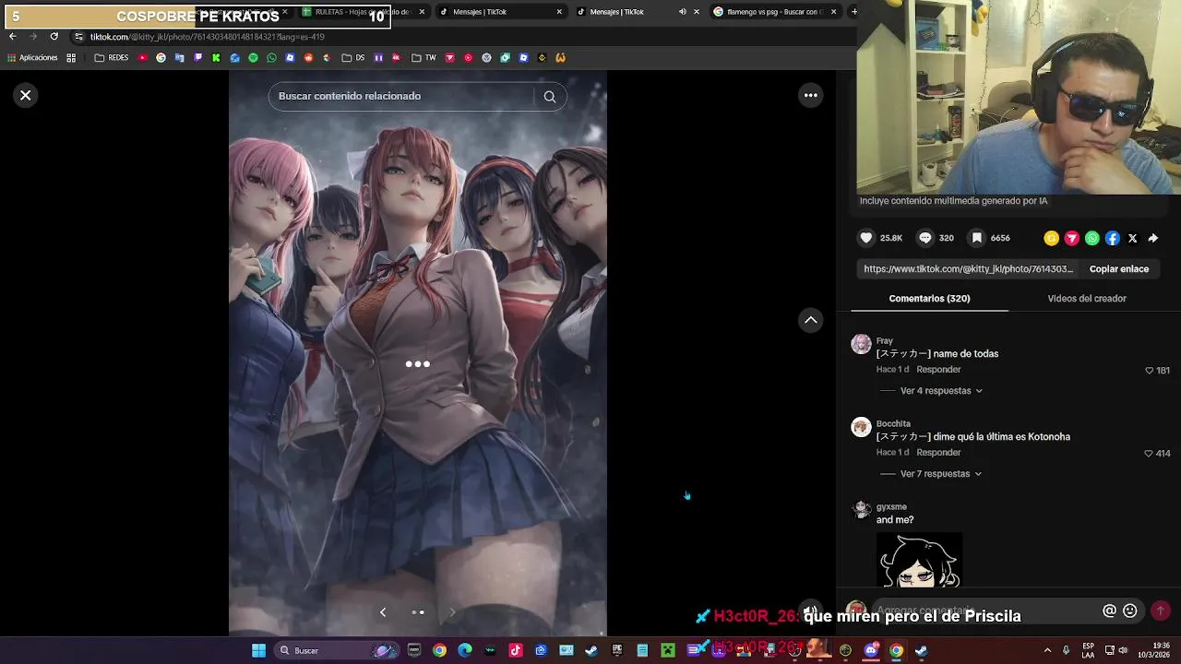The width and height of the screenshot is (1181, 664).
Task: Go back with the browser back arrow
Action: [x=12, y=36]
